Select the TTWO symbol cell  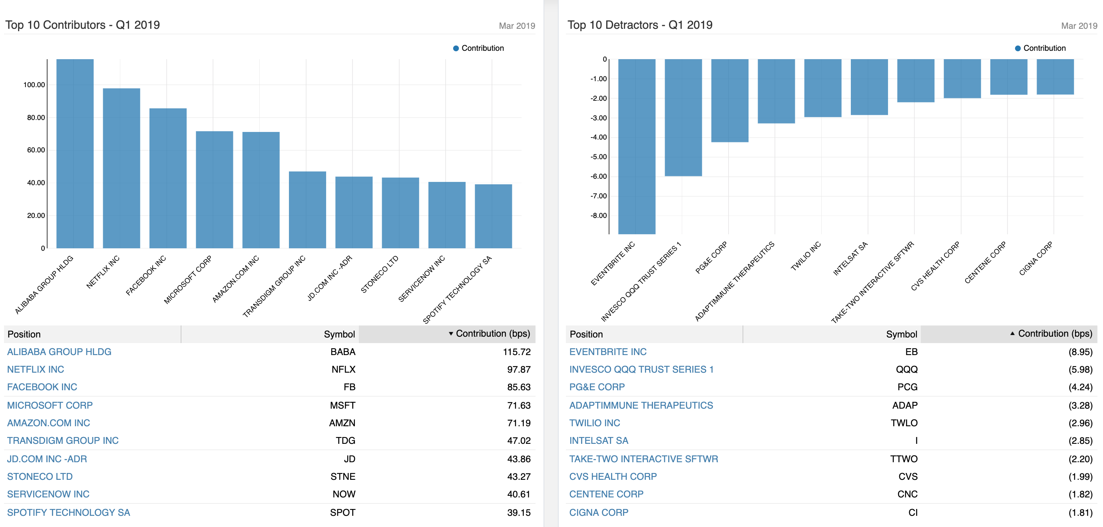[904, 459]
